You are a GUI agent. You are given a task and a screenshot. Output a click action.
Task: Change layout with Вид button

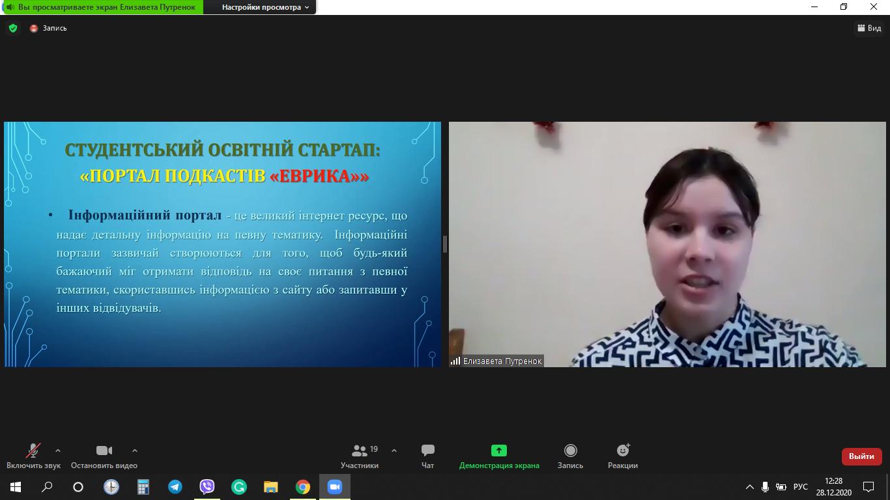(869, 28)
